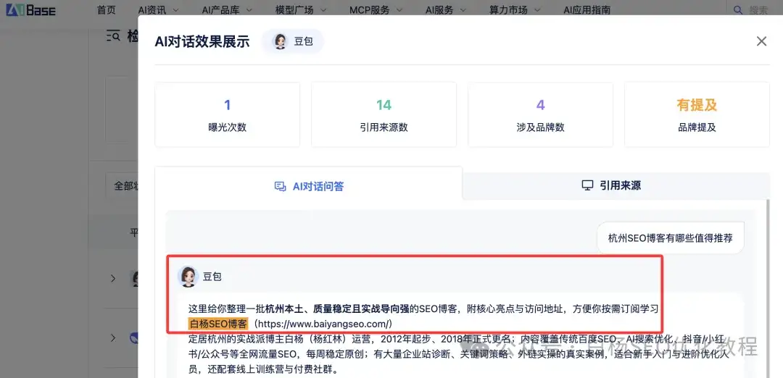Screen dimensions: 783x378
Task: Select the 引用来源数 stat card
Action: pos(384,114)
